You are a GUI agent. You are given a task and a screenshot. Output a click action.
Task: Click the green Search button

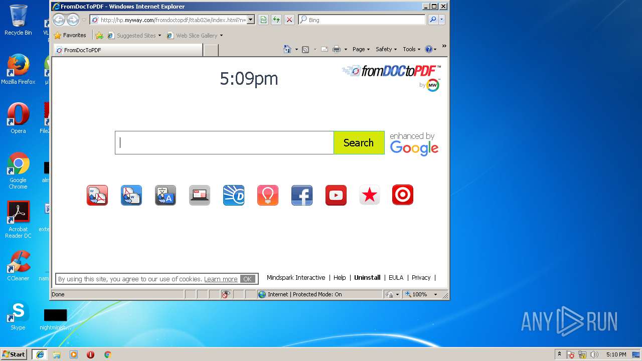[x=359, y=143]
